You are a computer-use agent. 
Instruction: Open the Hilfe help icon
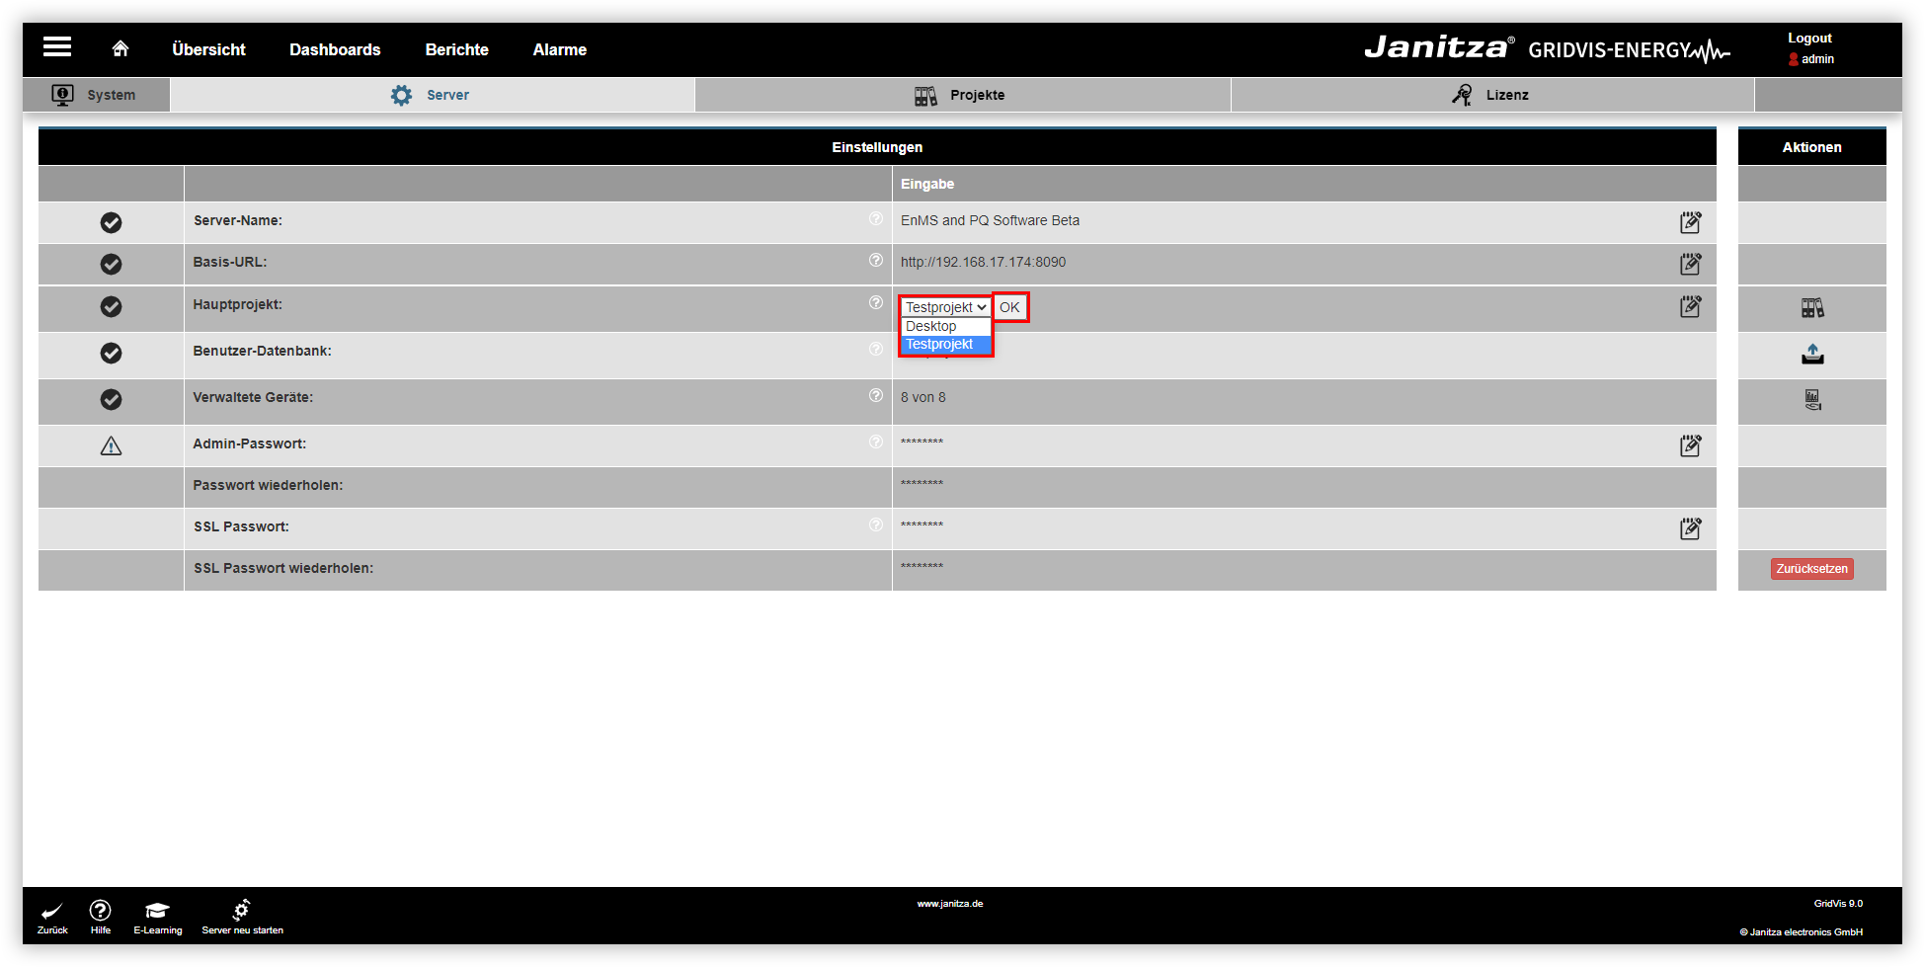click(100, 910)
